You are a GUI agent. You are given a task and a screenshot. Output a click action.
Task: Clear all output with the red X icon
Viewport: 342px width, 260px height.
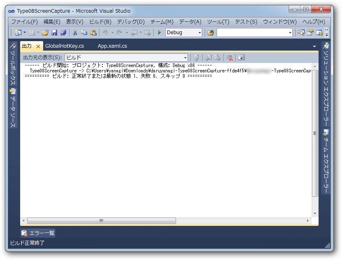point(229,58)
